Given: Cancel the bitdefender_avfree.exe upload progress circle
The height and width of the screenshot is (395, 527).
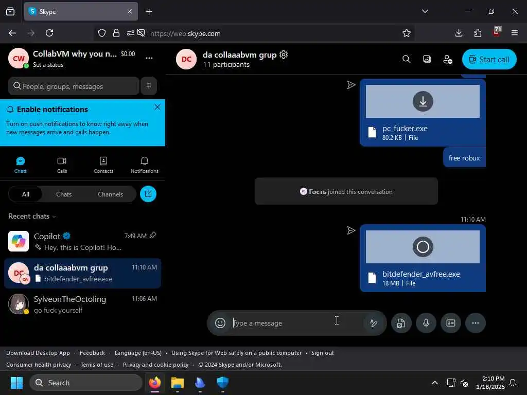Looking at the screenshot, I should click(423, 247).
